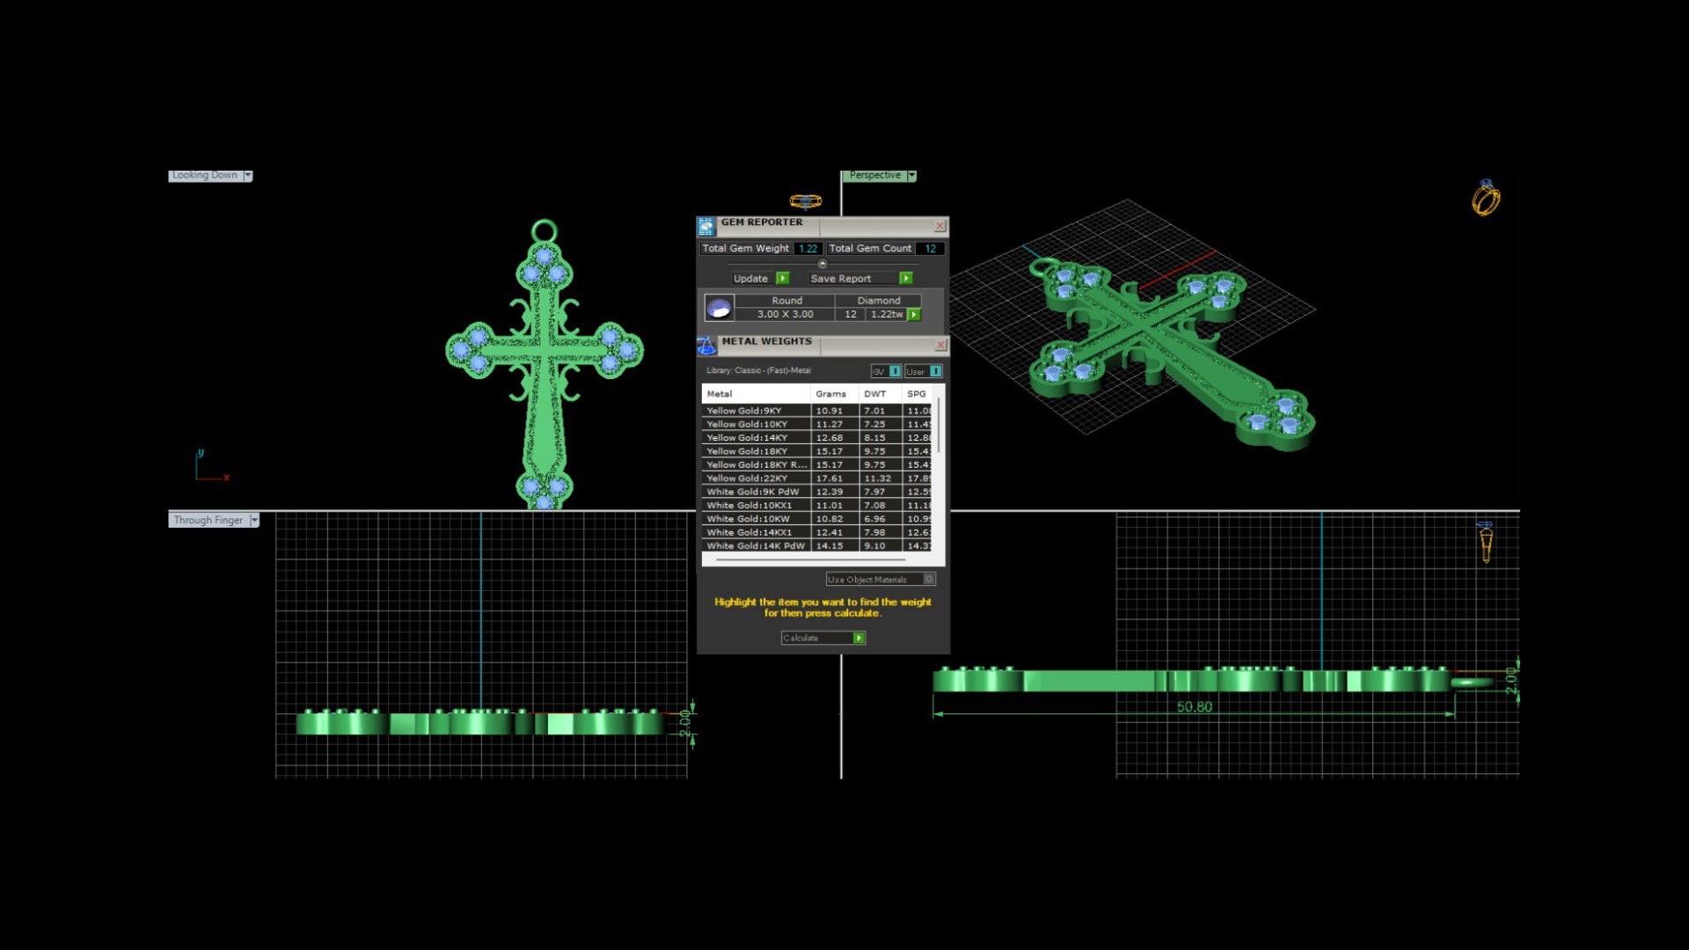
Task: Close the Metal Weights panel
Action: [x=940, y=345]
